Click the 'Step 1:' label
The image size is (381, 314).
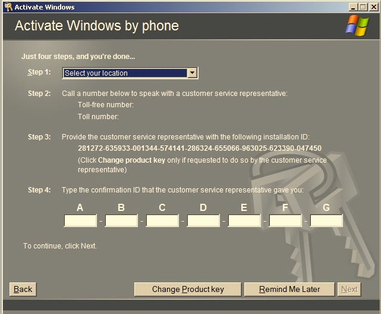coord(39,72)
